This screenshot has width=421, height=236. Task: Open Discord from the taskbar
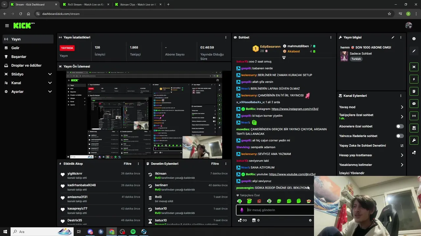pos(90,232)
